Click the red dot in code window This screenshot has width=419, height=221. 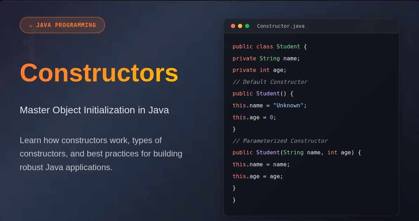pyautogui.click(x=233, y=26)
